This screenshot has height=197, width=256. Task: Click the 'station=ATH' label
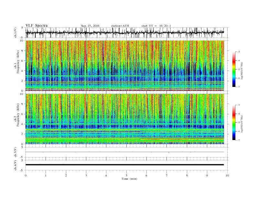coord(120,26)
